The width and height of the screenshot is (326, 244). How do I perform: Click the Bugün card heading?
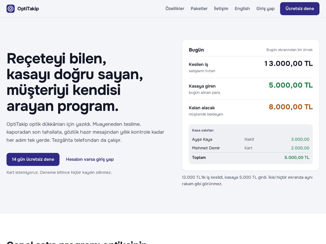(x=196, y=50)
